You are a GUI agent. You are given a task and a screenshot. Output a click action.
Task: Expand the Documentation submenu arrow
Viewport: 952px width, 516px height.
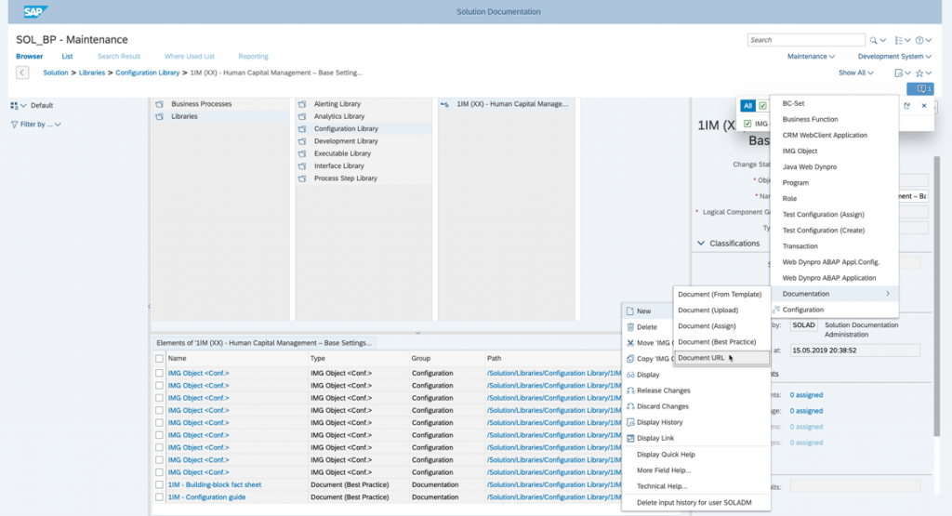pos(888,294)
